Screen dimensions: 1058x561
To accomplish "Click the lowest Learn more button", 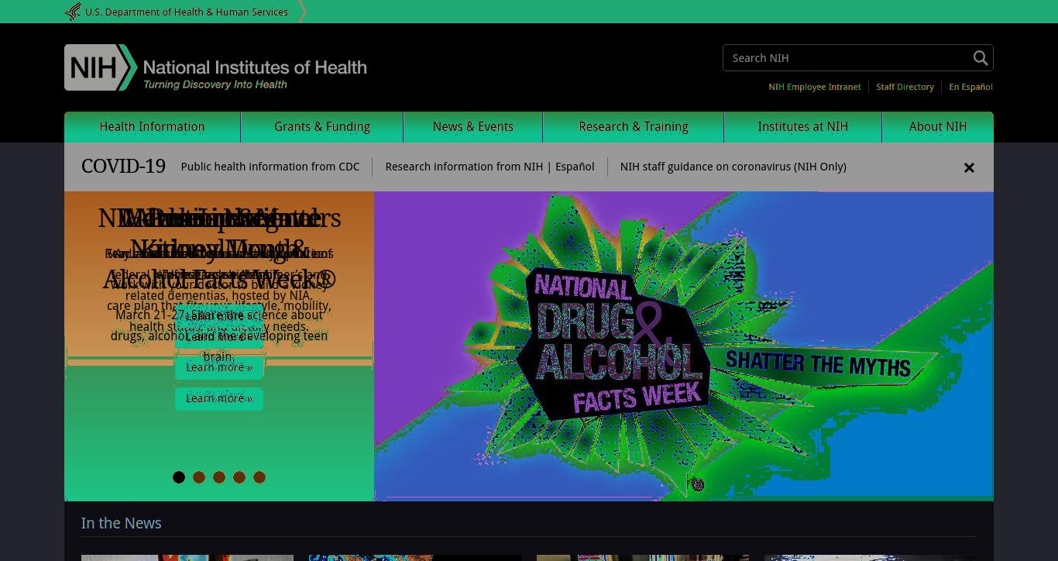I will coord(219,398).
